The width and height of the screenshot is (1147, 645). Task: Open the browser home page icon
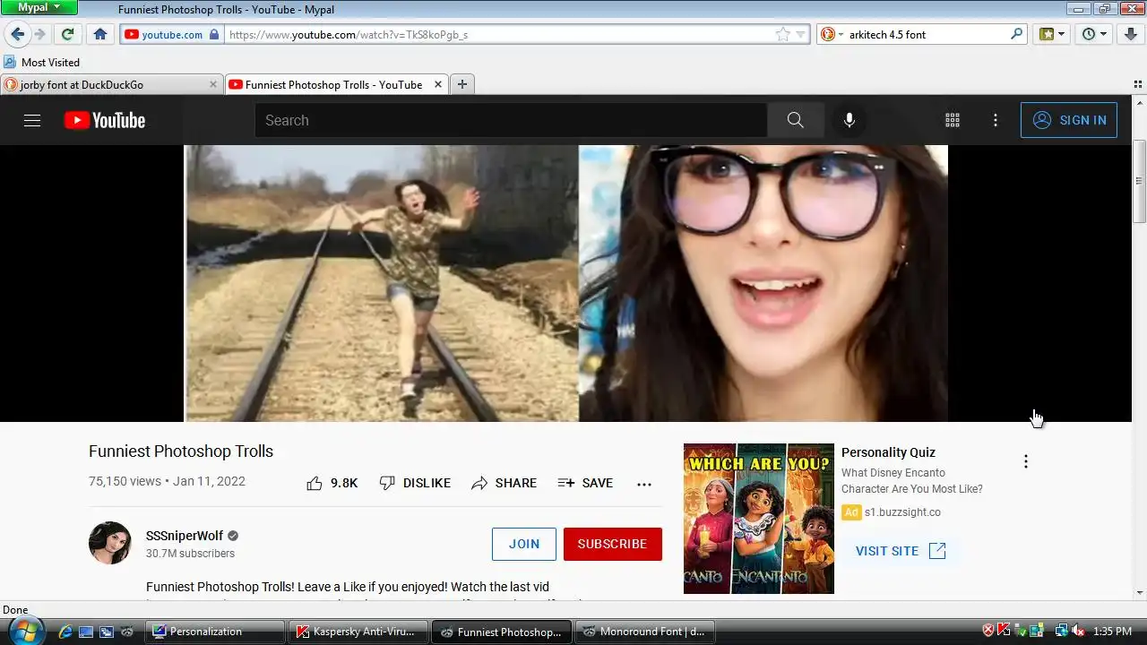[x=100, y=34]
